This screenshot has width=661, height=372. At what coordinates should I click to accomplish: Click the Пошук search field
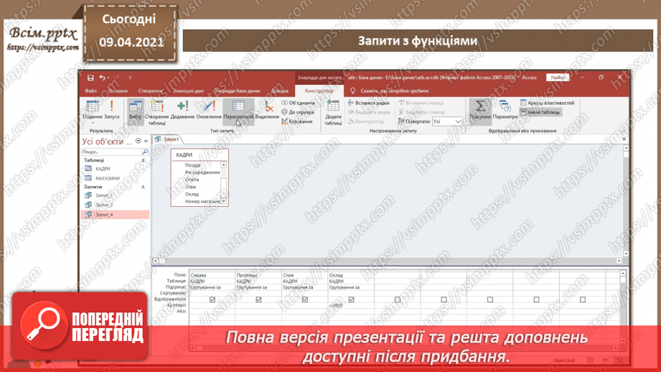click(111, 152)
